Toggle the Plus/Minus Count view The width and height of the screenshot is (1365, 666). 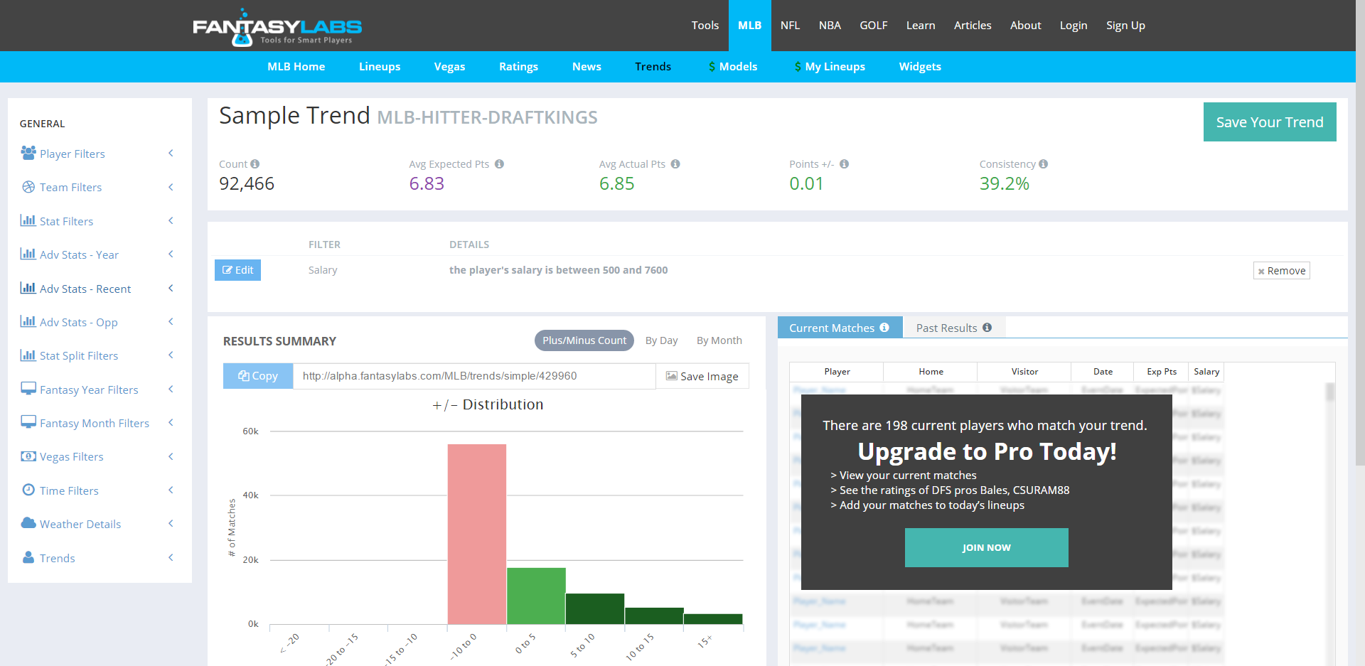coord(584,340)
